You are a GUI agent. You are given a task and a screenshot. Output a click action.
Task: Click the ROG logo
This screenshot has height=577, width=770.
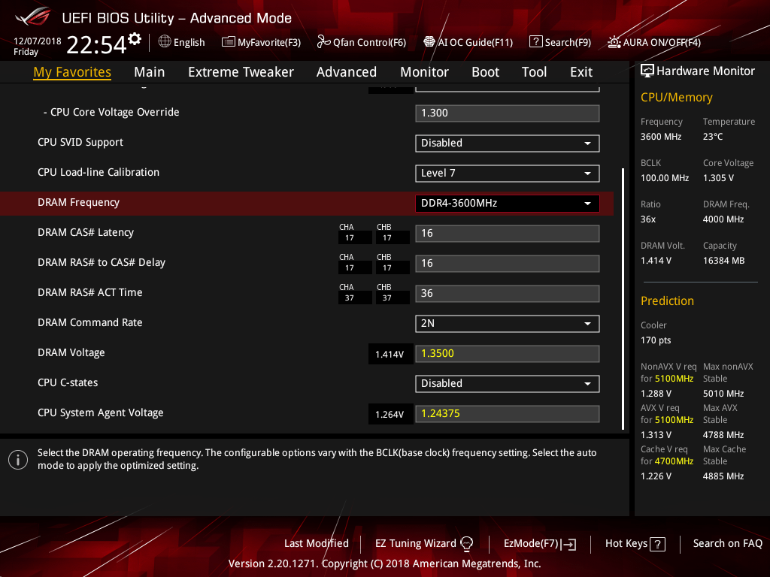point(33,18)
